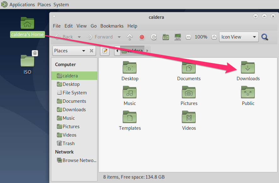The image size is (279, 183).
Task: Go up one level with the Up arrow
Action: (129, 37)
